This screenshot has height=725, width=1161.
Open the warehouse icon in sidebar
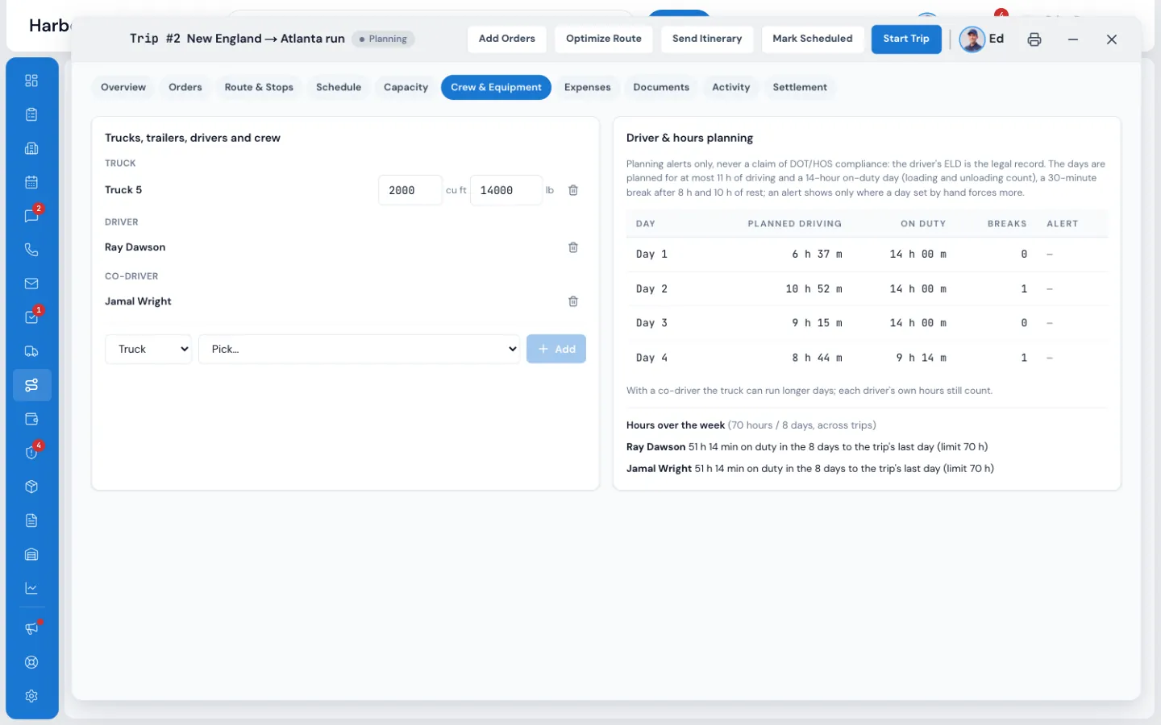31,554
